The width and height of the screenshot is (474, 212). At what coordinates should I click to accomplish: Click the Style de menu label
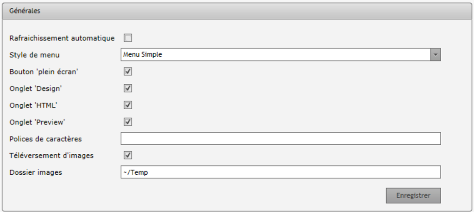click(34, 55)
